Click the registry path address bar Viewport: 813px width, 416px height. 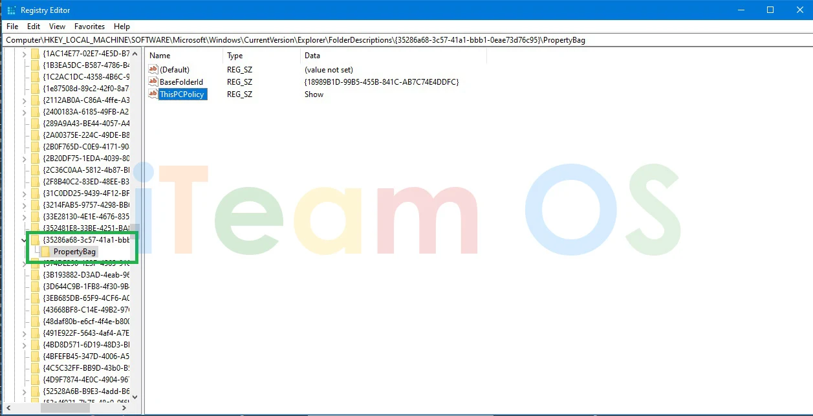point(406,40)
